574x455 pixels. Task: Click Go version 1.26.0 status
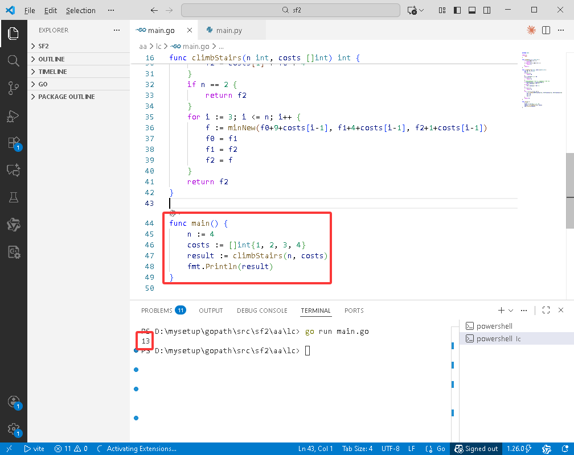[519, 449]
